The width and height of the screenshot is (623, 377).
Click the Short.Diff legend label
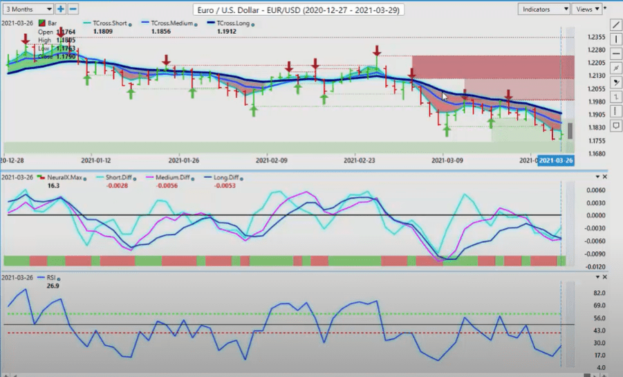(118, 177)
